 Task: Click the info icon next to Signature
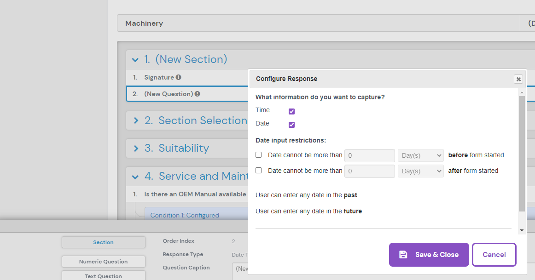(178, 77)
